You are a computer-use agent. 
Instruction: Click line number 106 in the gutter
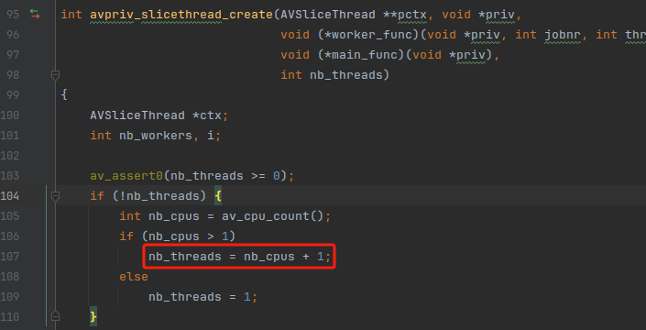coord(10,236)
